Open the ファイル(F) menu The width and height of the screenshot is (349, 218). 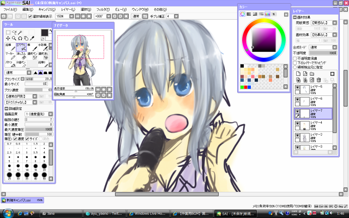10,10
